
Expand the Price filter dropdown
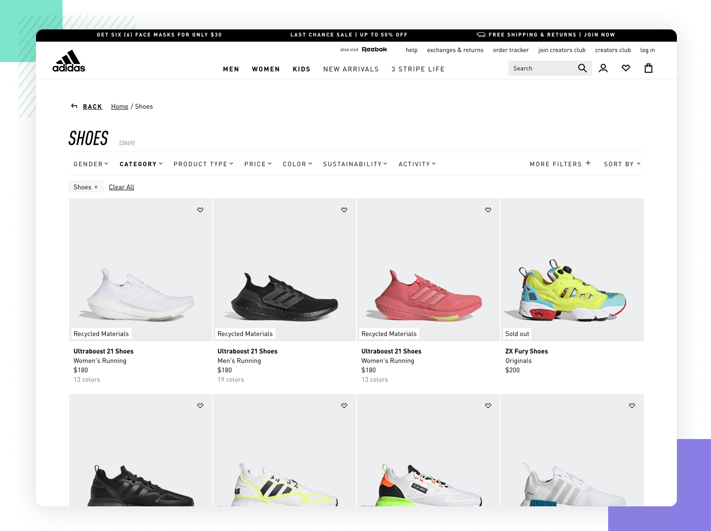coord(258,164)
